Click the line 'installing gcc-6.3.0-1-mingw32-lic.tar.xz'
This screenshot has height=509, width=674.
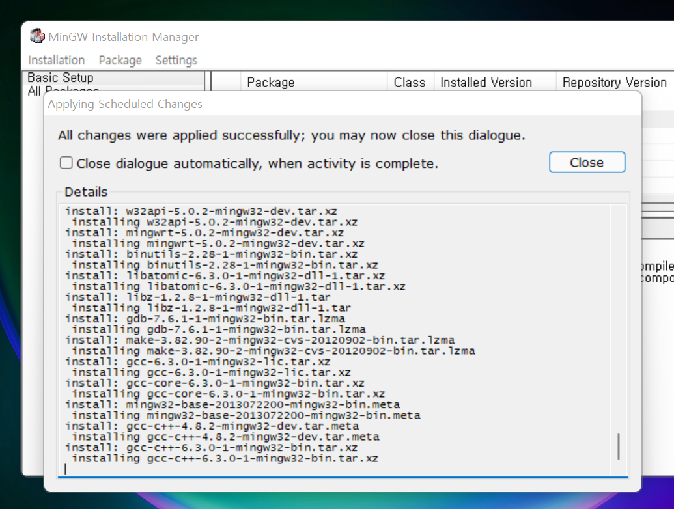pos(211,372)
